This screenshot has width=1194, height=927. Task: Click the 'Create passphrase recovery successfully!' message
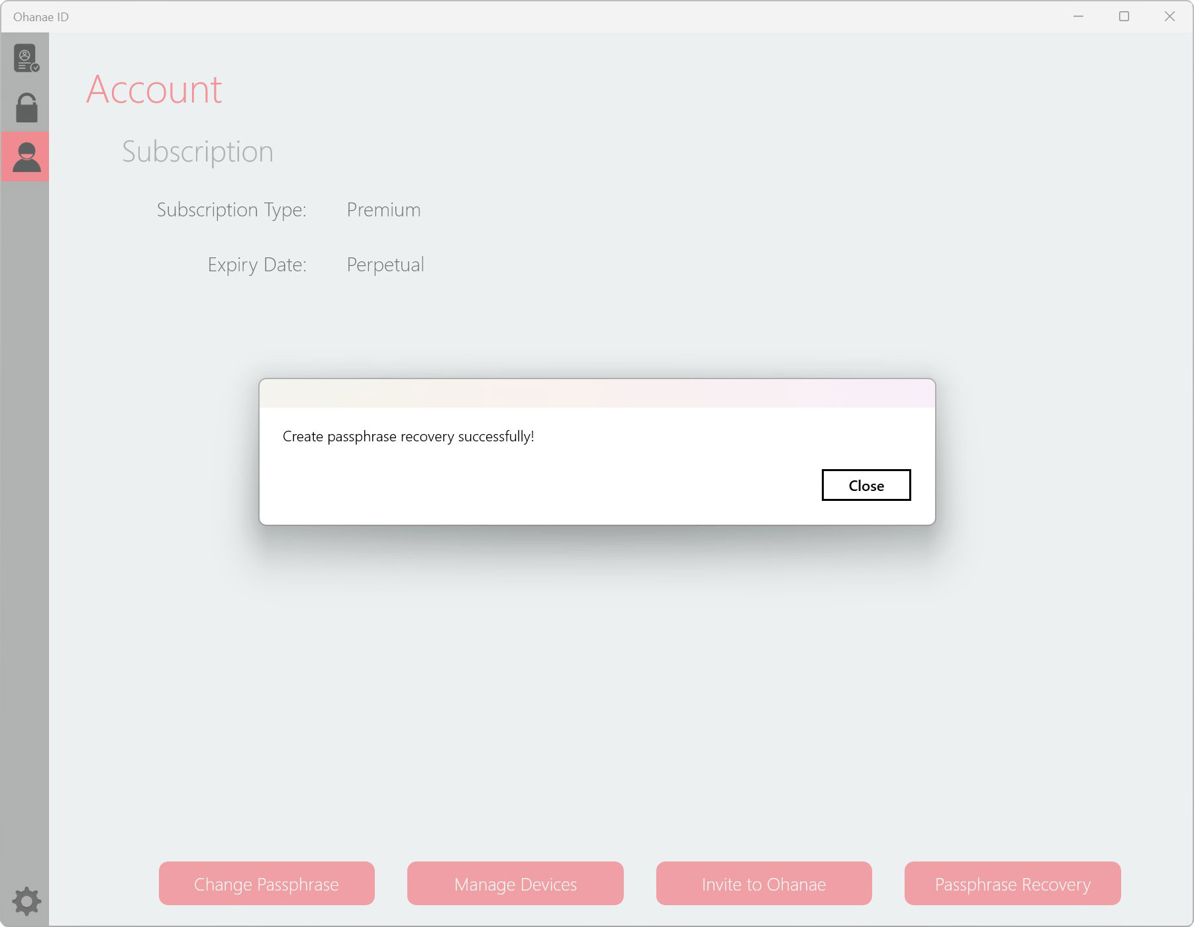click(408, 437)
